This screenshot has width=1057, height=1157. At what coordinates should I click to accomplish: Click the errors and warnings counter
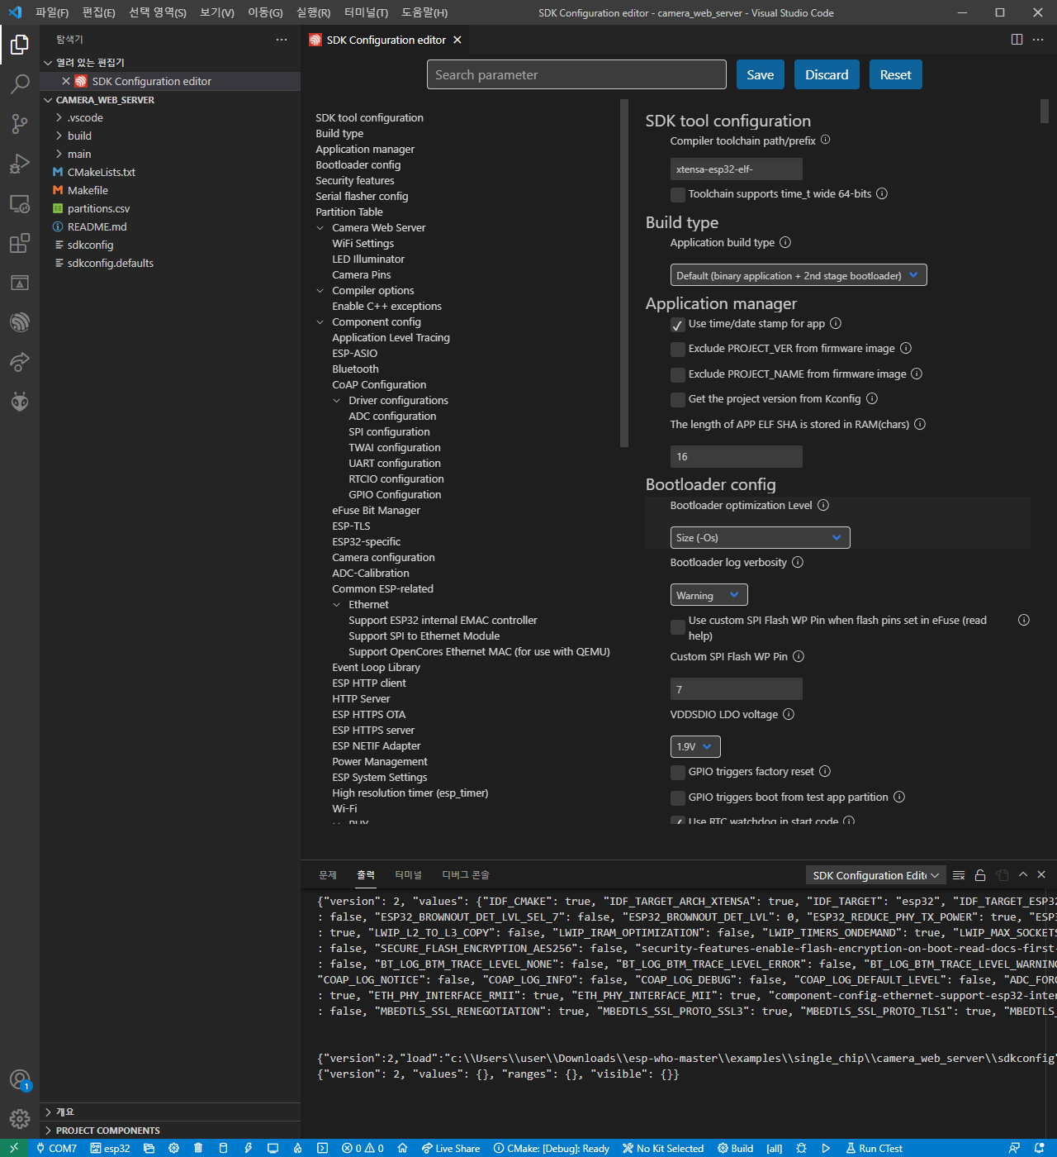point(363,1148)
